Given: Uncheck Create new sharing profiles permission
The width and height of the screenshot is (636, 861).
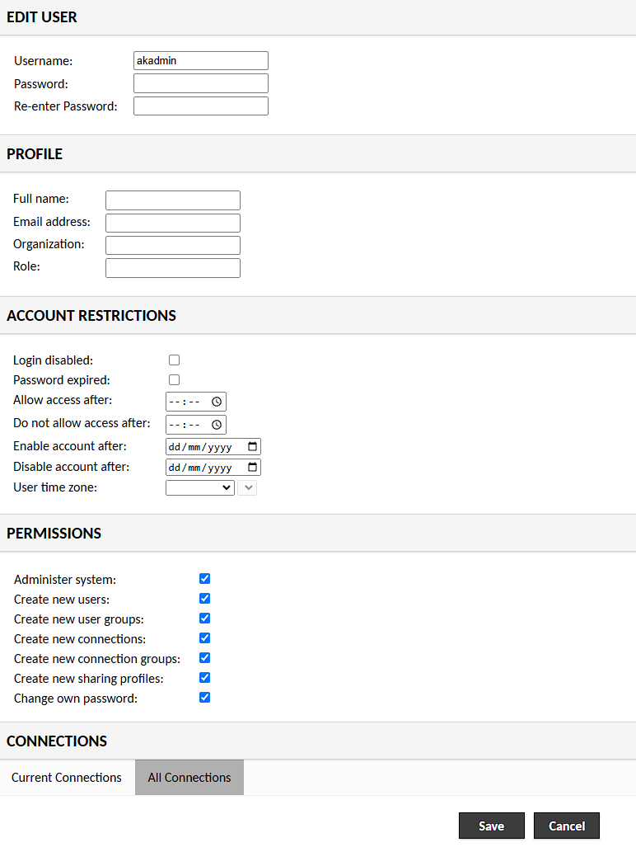Looking at the screenshot, I should click(204, 678).
